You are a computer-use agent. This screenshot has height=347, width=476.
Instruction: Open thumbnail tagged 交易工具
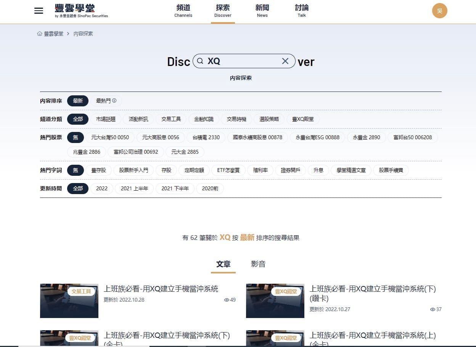69,301
